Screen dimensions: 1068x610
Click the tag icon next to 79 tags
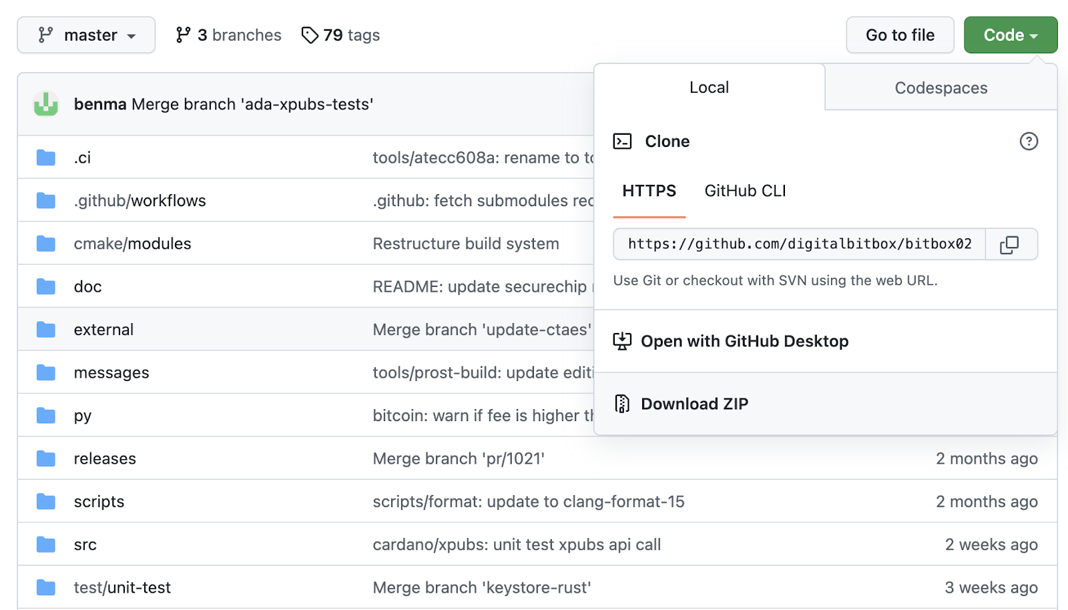[x=310, y=35]
